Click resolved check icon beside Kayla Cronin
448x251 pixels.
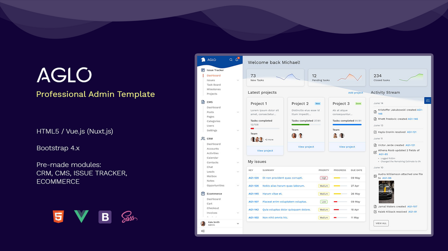tap(375, 132)
